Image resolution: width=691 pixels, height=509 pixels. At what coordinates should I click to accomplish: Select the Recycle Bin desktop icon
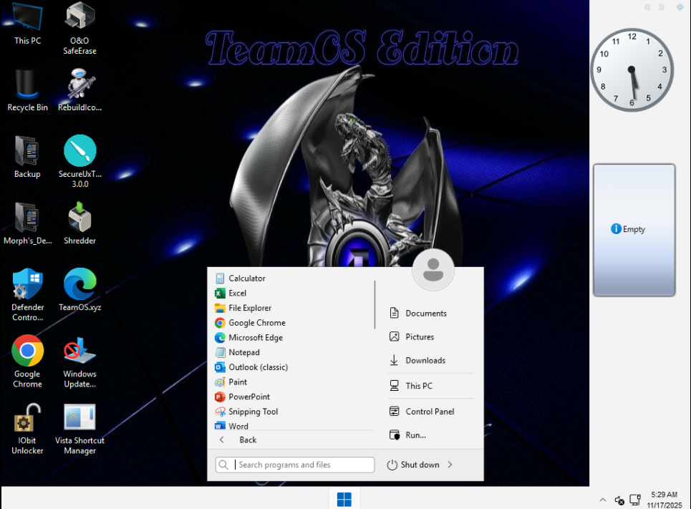tap(27, 90)
